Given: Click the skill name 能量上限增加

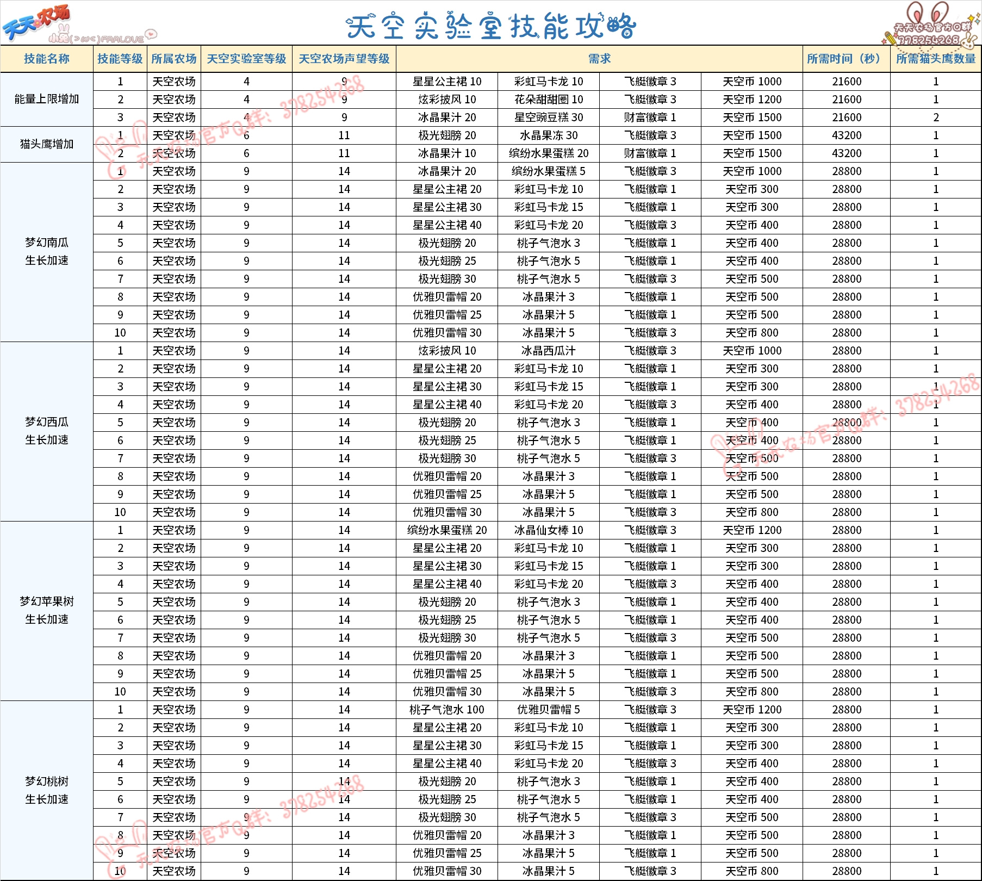Looking at the screenshot, I should [x=47, y=99].
